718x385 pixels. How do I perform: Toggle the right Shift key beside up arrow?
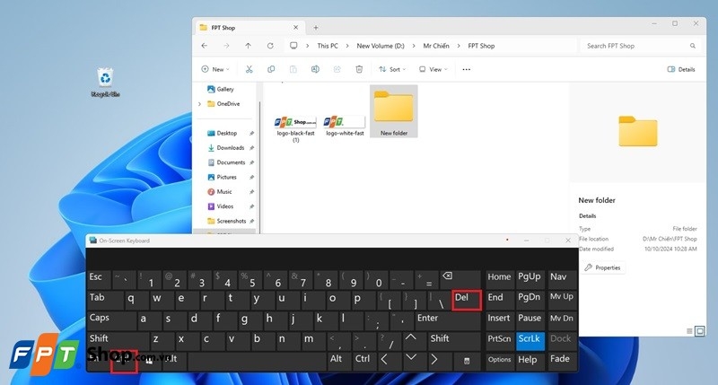(454, 341)
